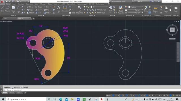Toggle the layer on/off lightbulb icon
This screenshot has height=101, width=181.
pos(85,7)
